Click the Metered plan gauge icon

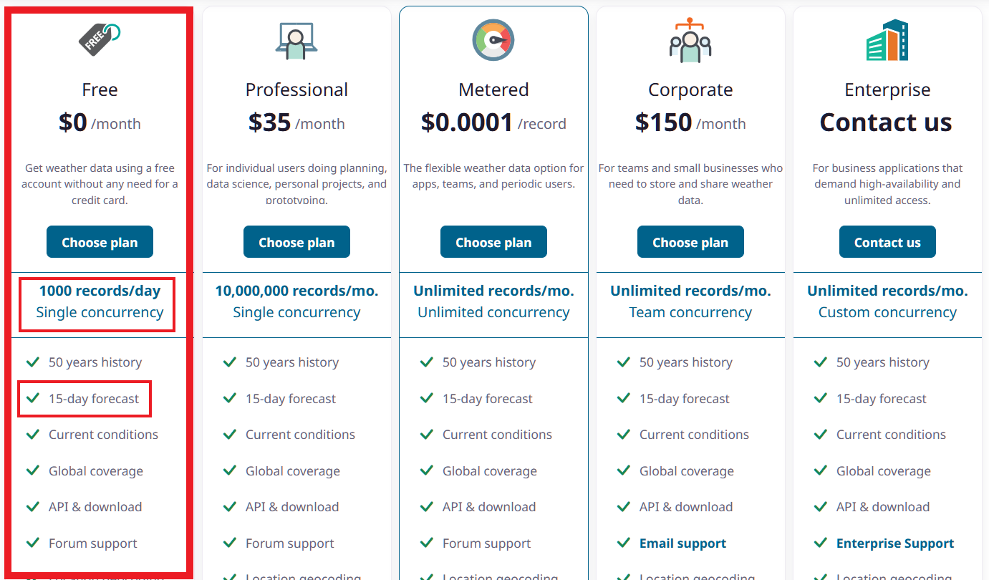493,40
